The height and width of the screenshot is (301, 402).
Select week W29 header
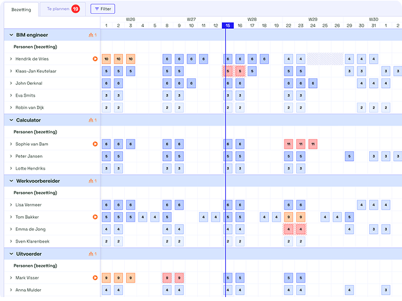pyautogui.click(x=313, y=19)
